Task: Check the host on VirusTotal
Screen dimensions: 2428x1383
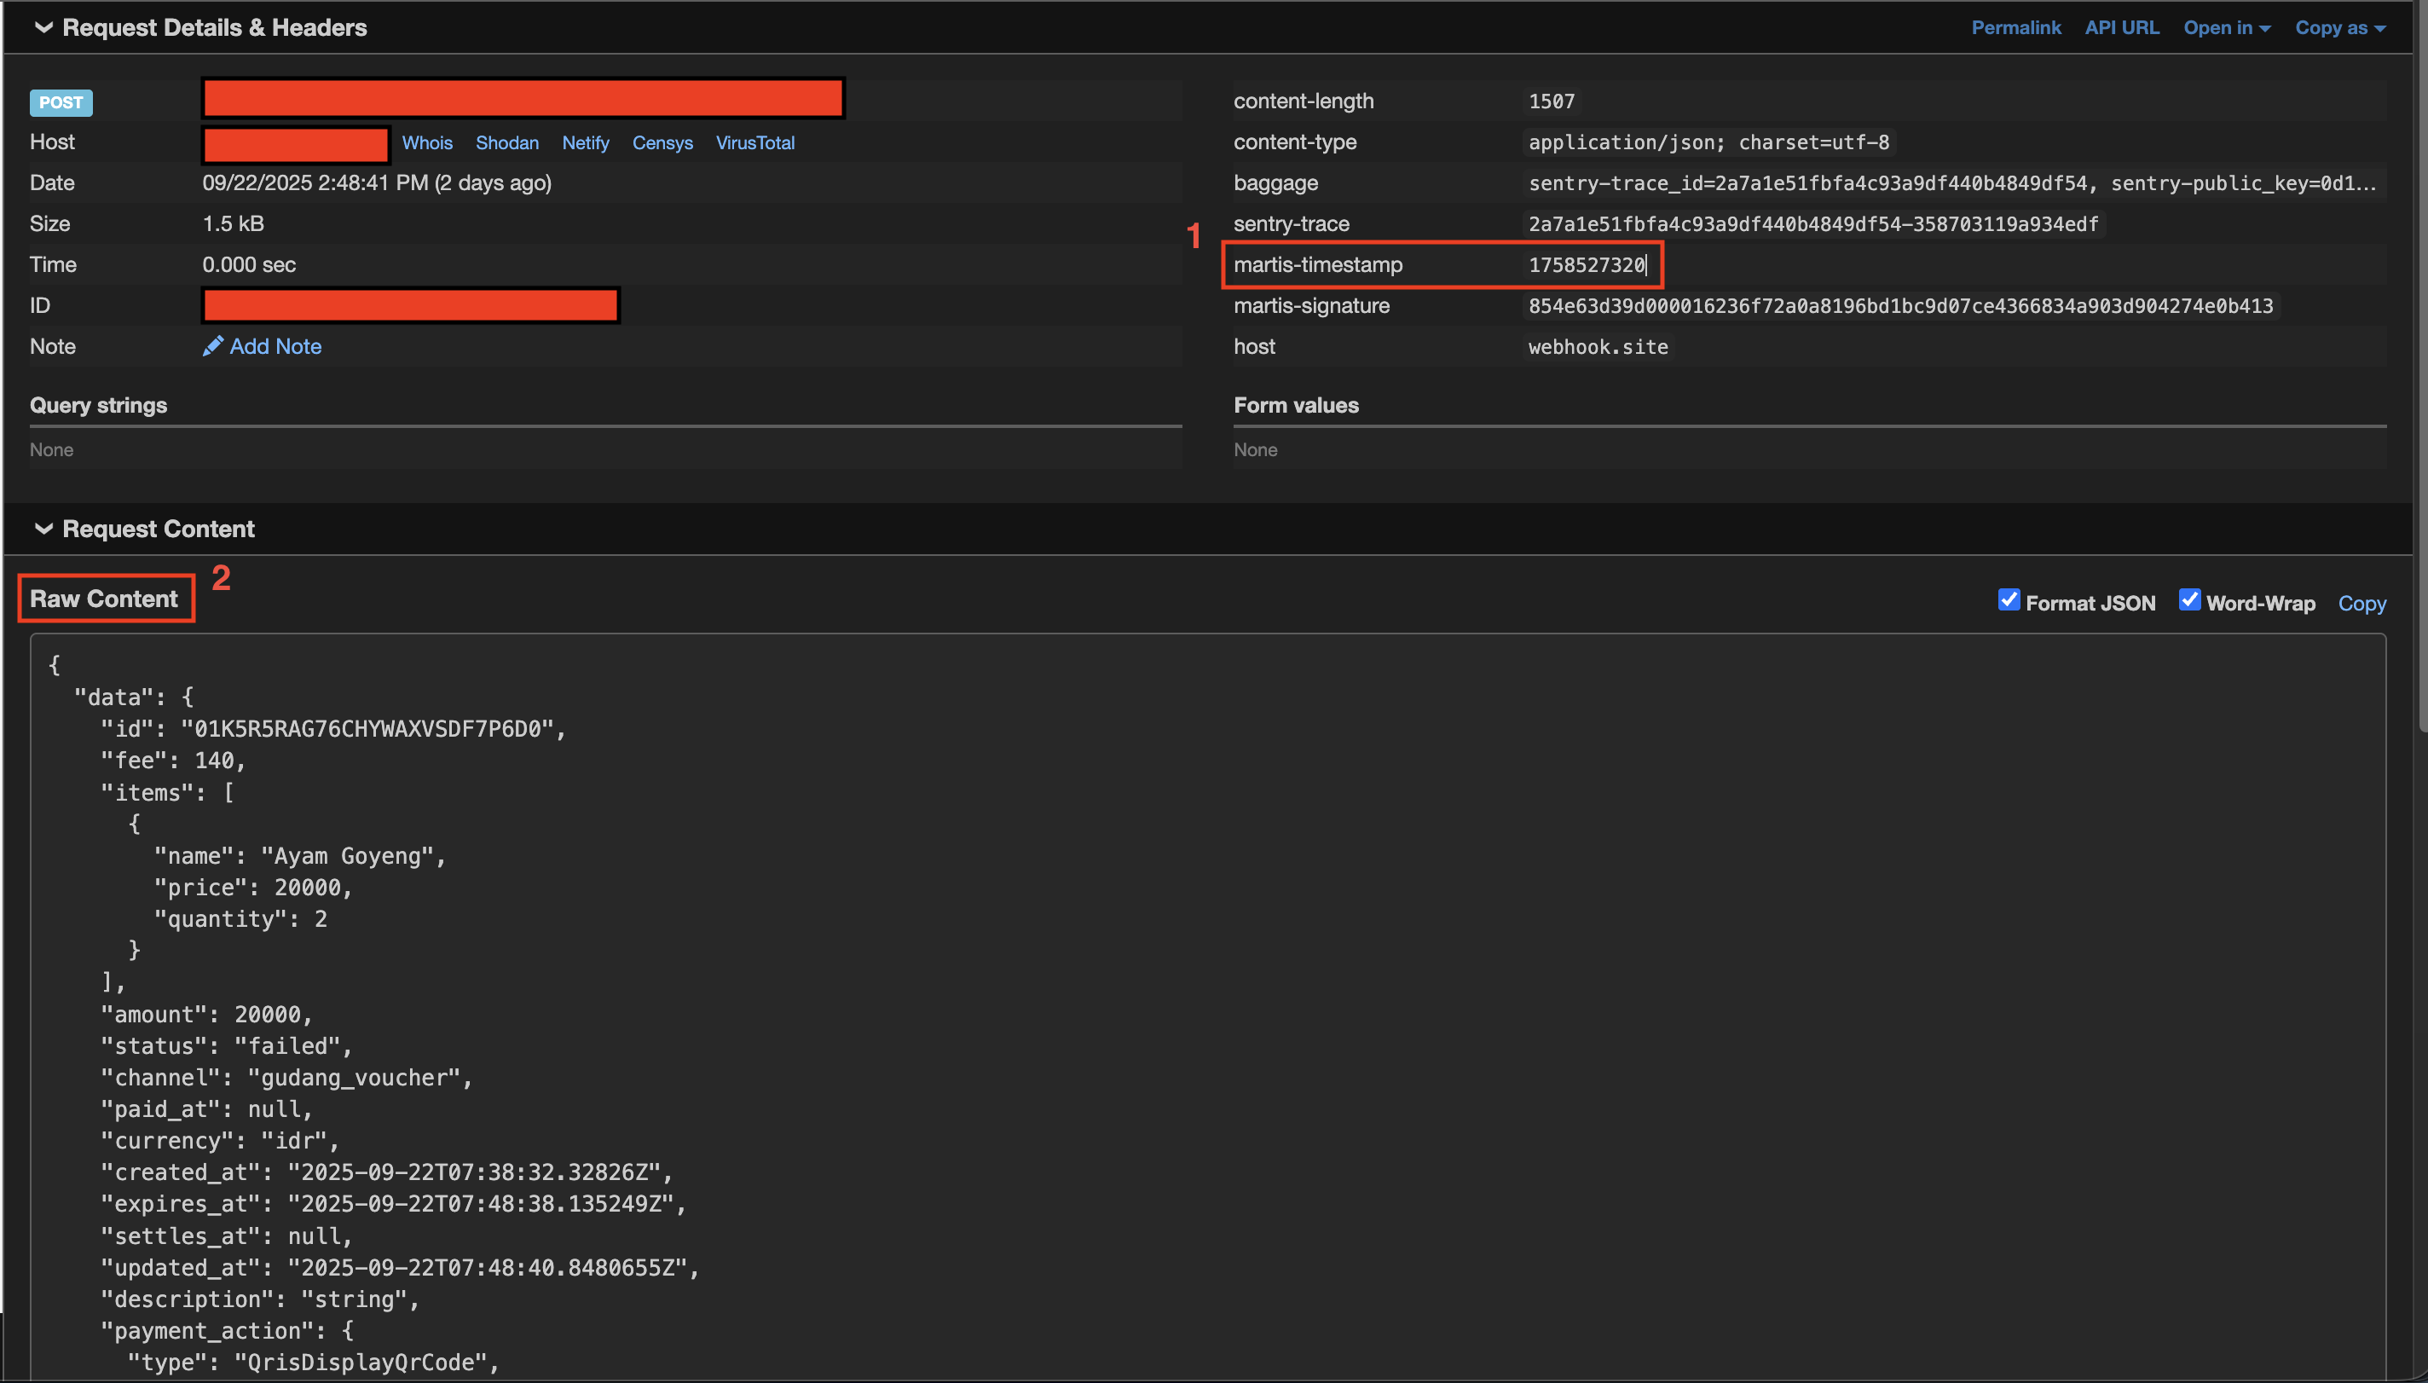Action: point(754,143)
